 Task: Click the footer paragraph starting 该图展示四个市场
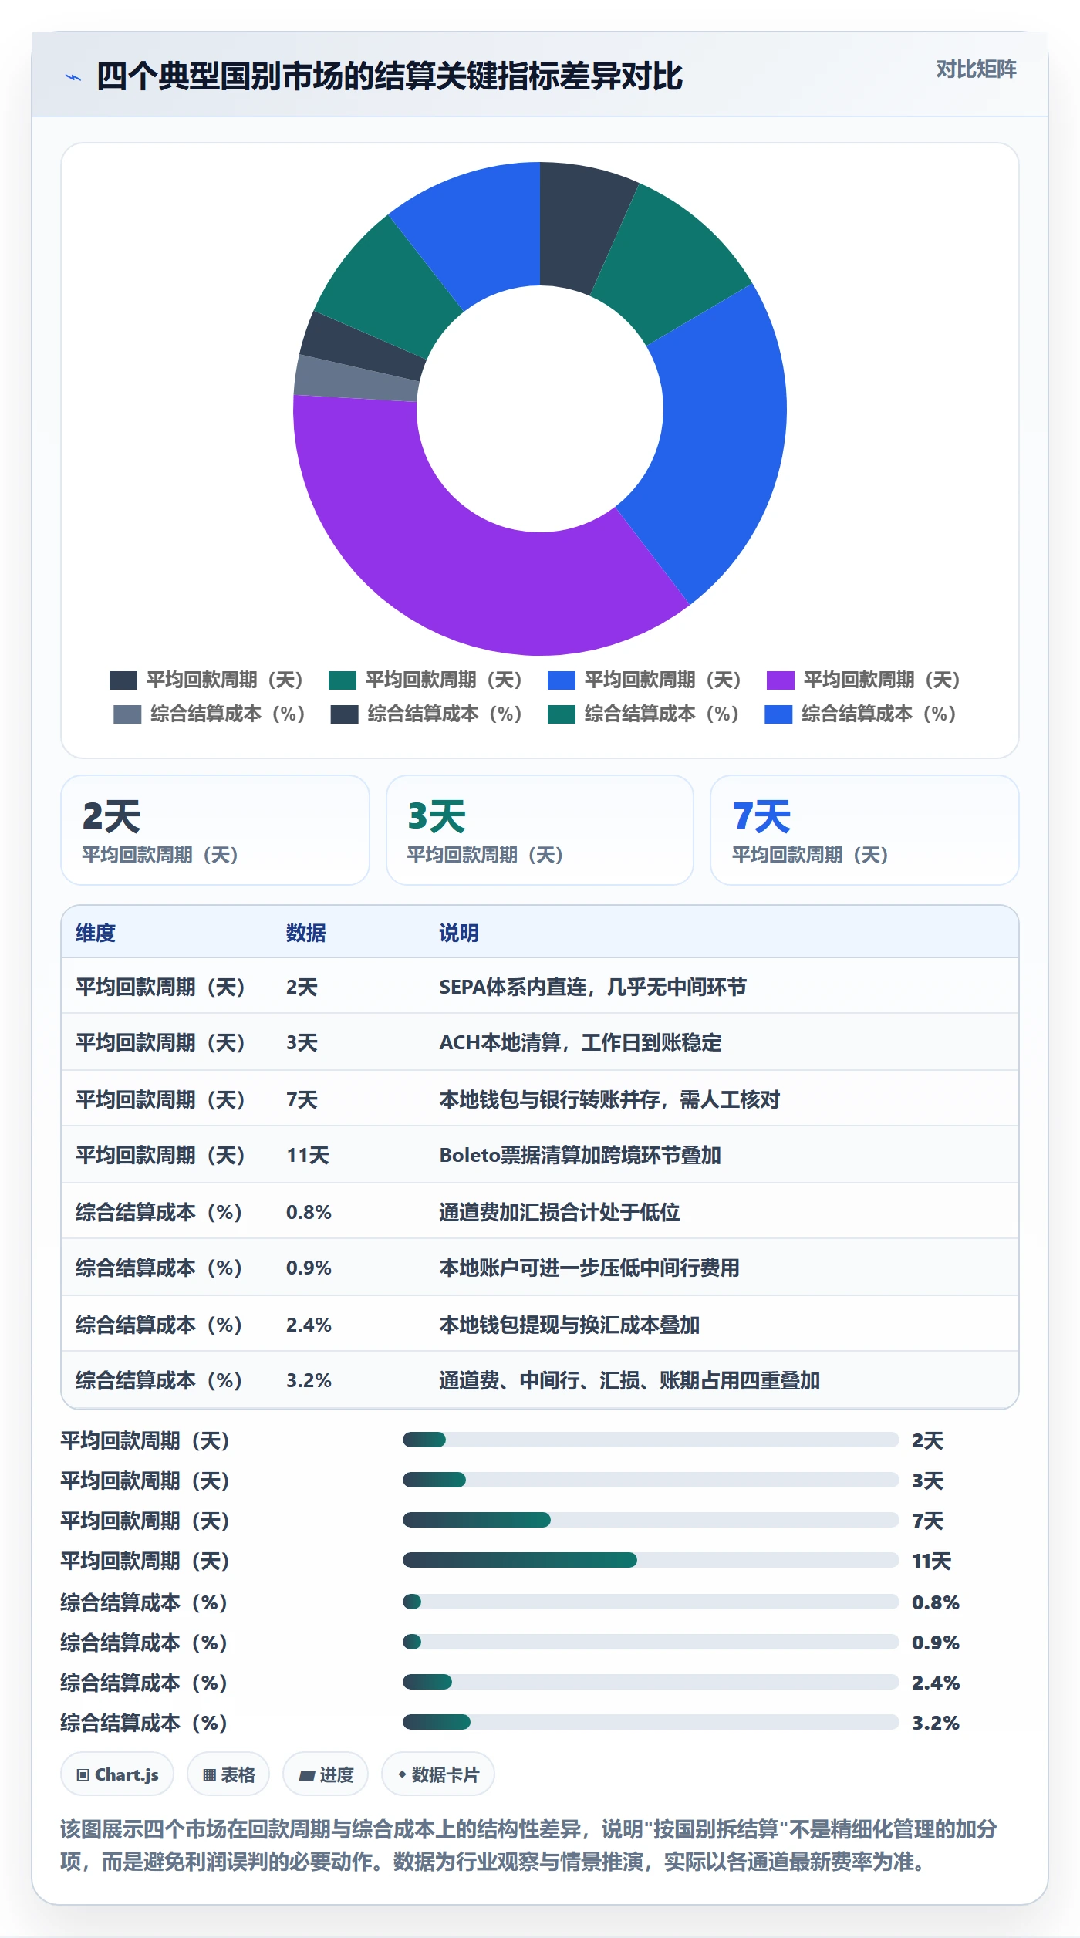pos(529,1845)
